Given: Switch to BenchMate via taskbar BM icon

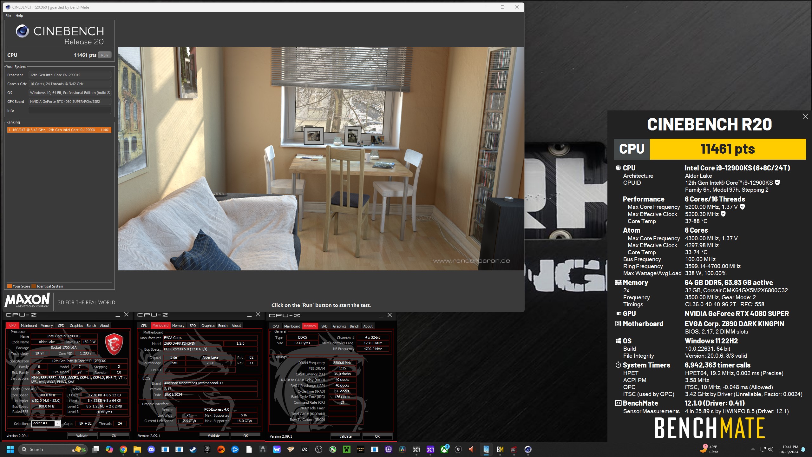Looking at the screenshot, I should tap(500, 449).
